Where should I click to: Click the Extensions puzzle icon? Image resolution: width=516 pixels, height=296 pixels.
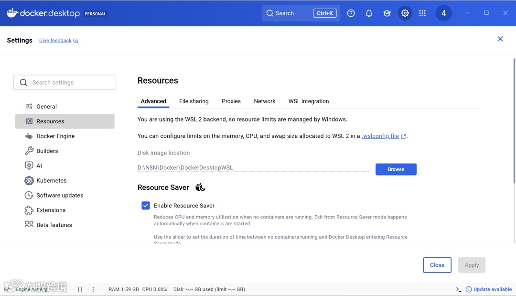coord(29,210)
